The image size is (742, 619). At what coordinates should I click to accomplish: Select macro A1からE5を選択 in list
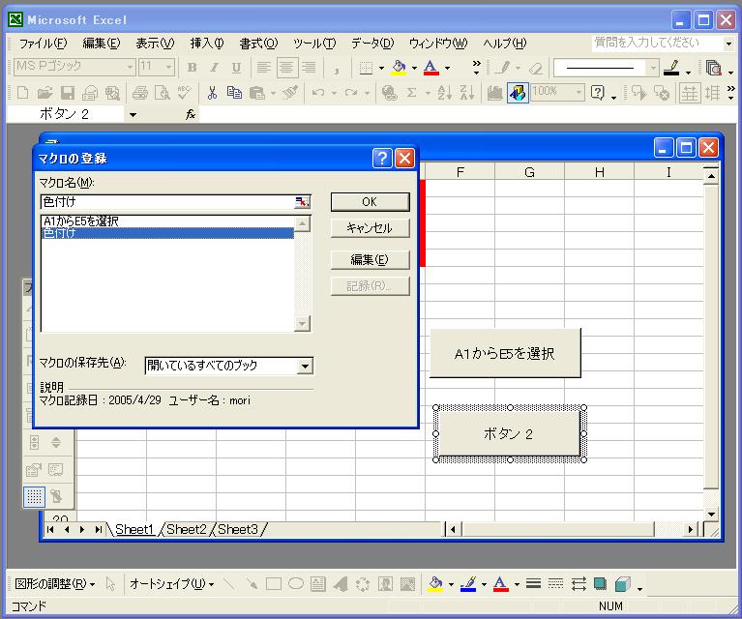click(168, 221)
